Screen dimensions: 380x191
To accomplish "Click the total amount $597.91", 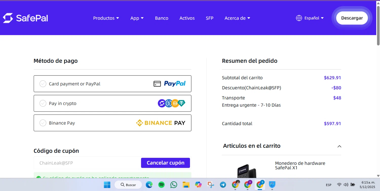I will click(x=332, y=124).
